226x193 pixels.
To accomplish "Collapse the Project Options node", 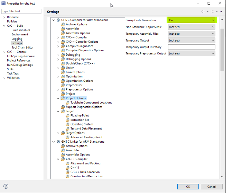I will click(58, 98).
